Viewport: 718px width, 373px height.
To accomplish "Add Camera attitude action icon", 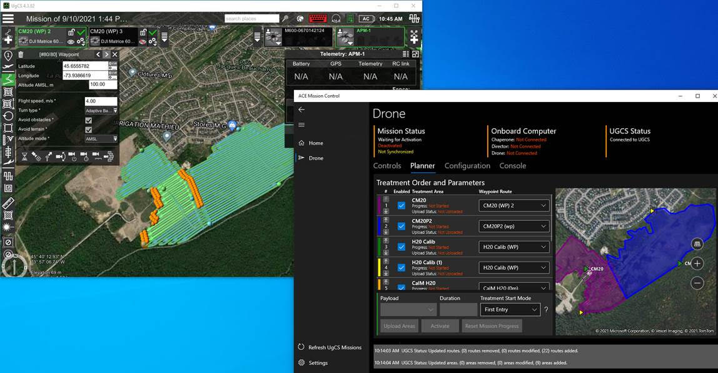I will click(60, 156).
